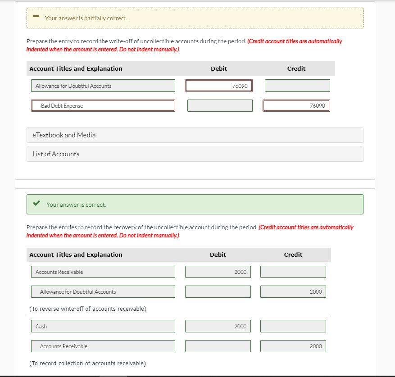The height and width of the screenshot is (377, 395).
Task: Click the 2000 debit beside Cash
Action: point(218,326)
